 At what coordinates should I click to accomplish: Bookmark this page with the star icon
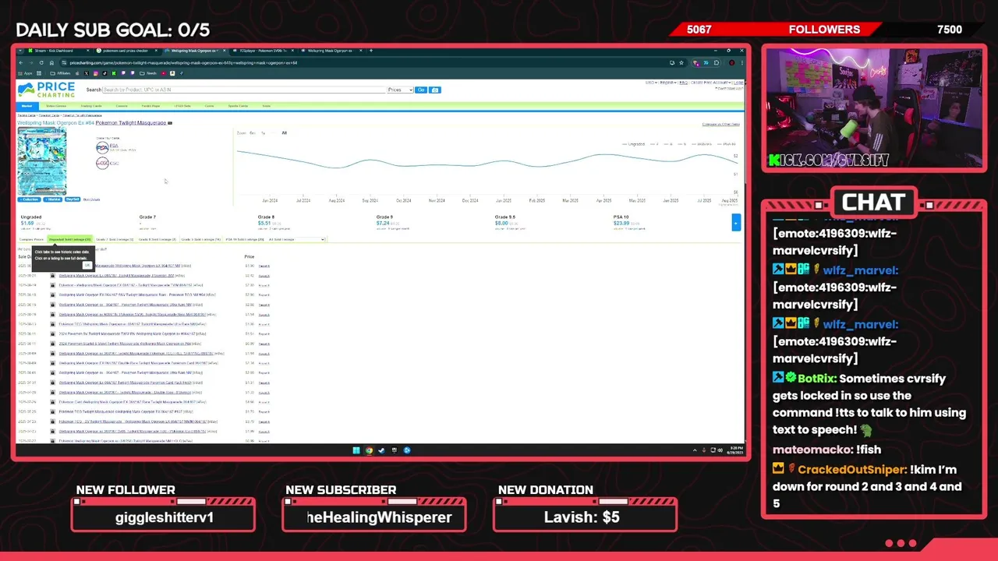pos(681,63)
